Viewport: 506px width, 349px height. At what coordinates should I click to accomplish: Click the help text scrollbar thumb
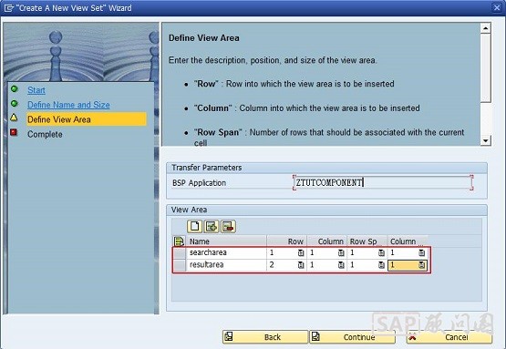click(486, 68)
